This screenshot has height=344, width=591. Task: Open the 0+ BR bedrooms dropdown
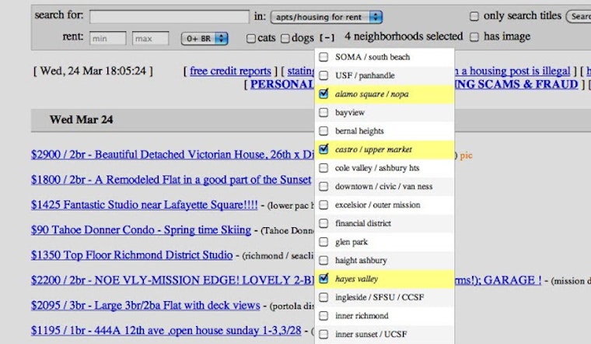pyautogui.click(x=205, y=38)
